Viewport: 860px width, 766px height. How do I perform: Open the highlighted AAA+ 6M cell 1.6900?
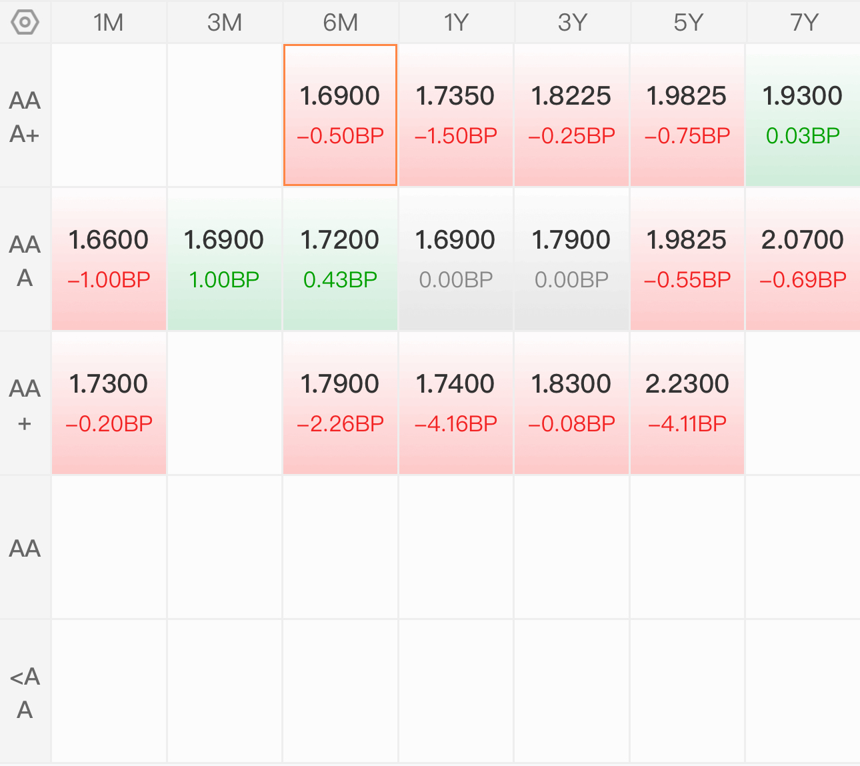pyautogui.click(x=340, y=115)
